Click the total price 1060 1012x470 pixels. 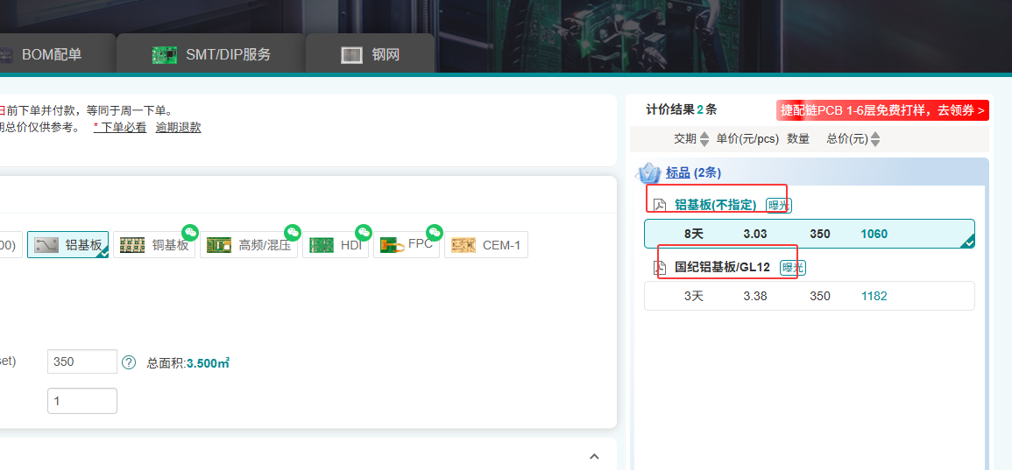tap(874, 234)
